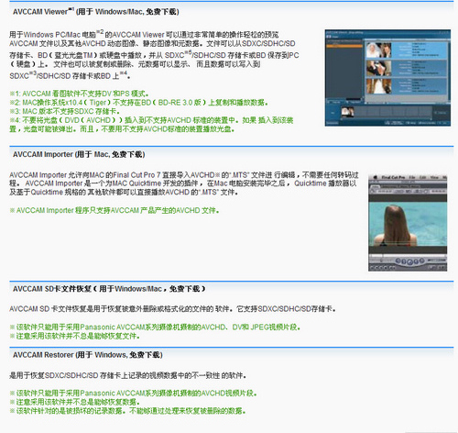This screenshot has width=458, height=433.
Task: Click the "AVCCAM SD卡文件恢复" section heading
Action: click(109, 289)
